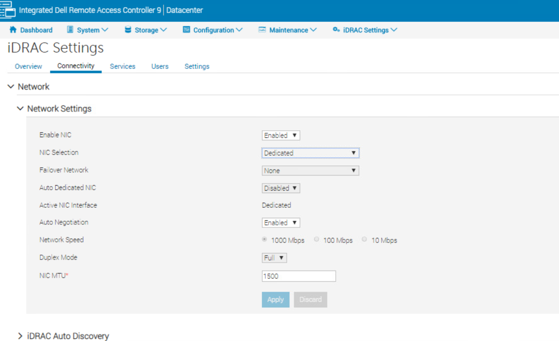Click the NIC MTU input field
The image size is (559, 341).
299,276
